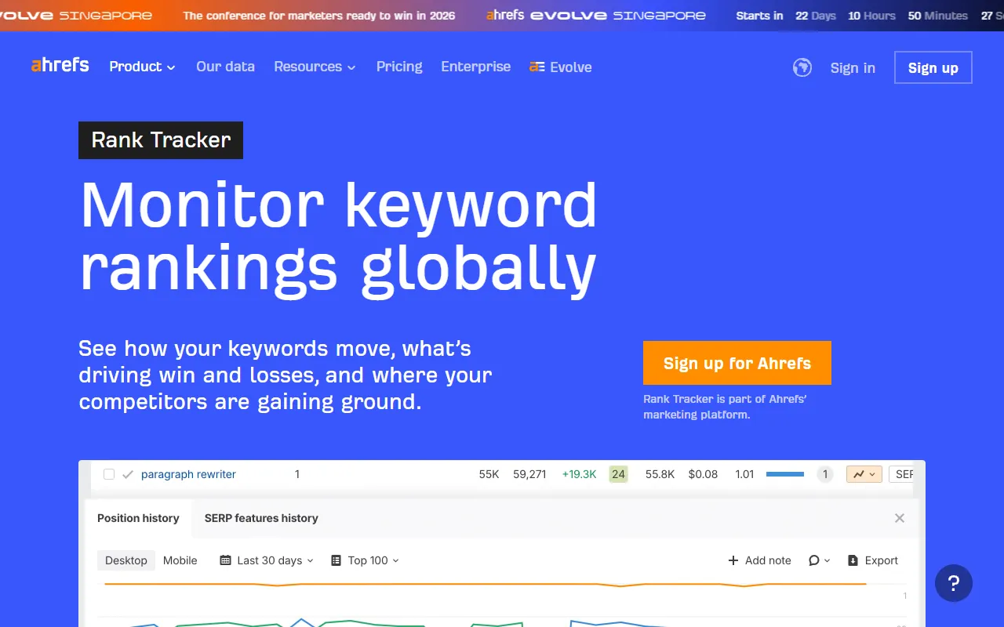
Task: Click the Rank Tracker label badge
Action: coord(161,140)
